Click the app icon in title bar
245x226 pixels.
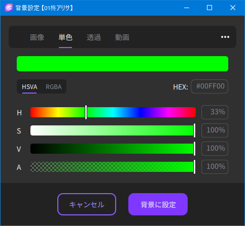coord(9,8)
